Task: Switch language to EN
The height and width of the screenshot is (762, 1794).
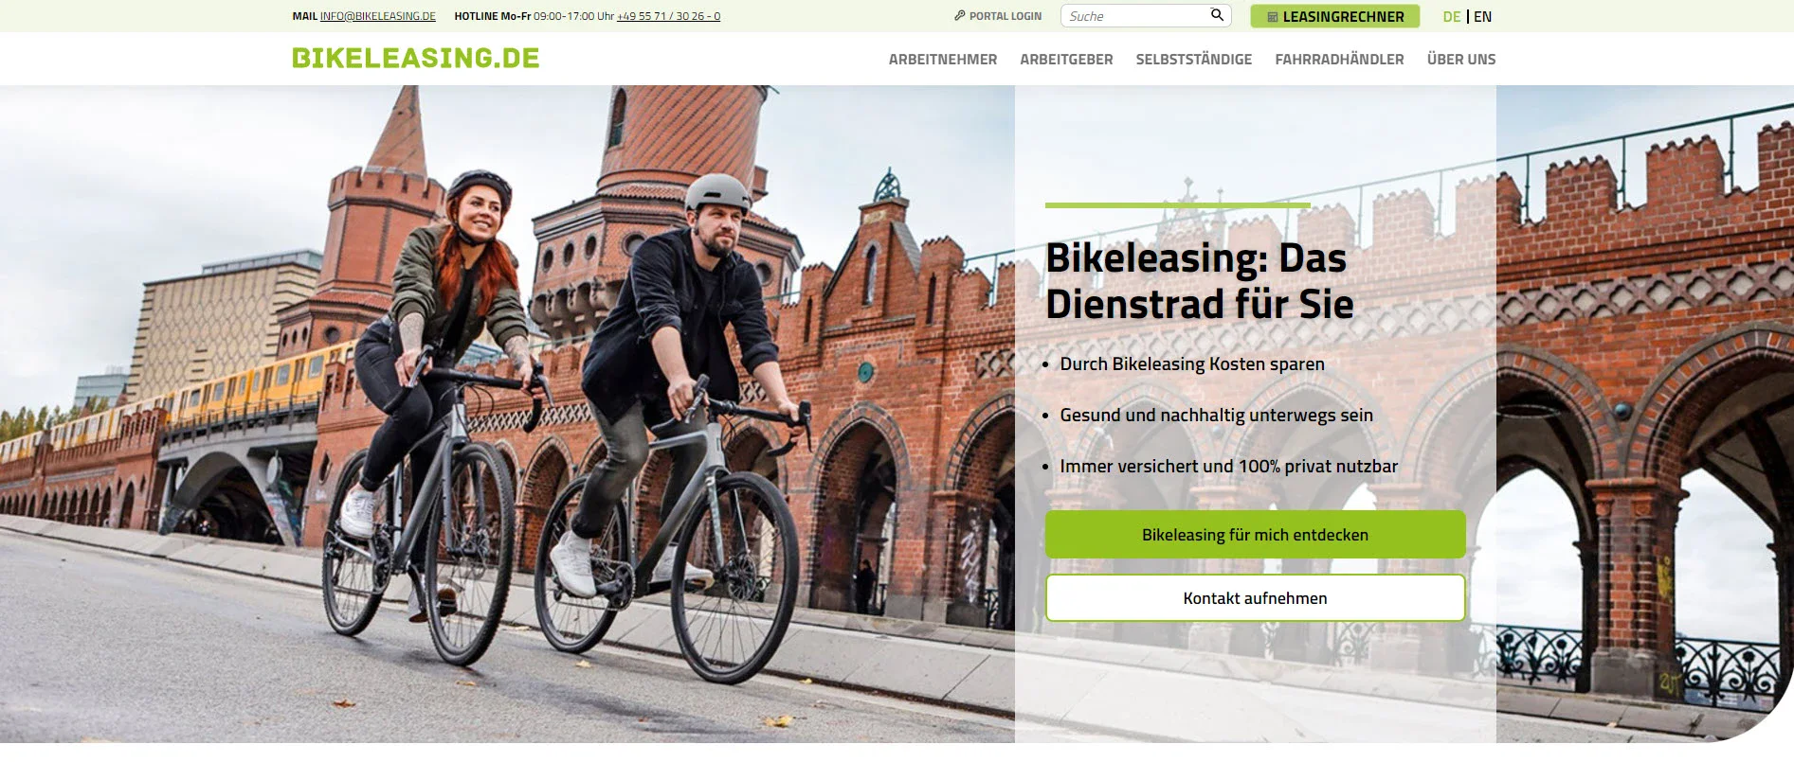Action: pyautogui.click(x=1483, y=17)
